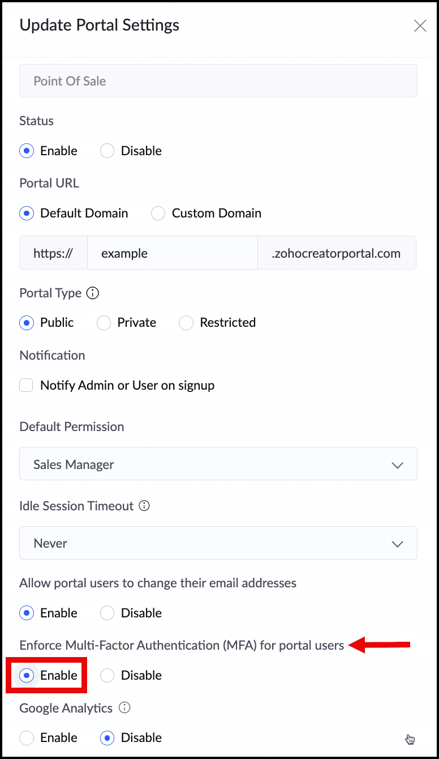Screen dimensions: 439x759
Task: Select Public portal type
Action: coord(27,323)
